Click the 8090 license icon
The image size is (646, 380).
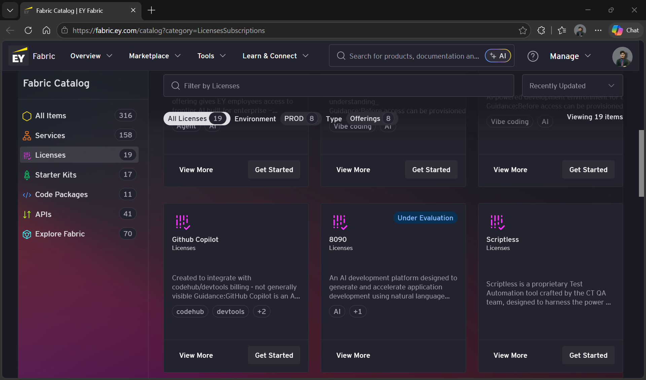(x=340, y=222)
